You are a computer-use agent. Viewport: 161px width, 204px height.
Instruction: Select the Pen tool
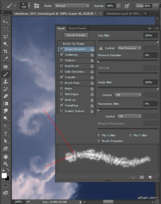pyautogui.click(x=6, y=126)
